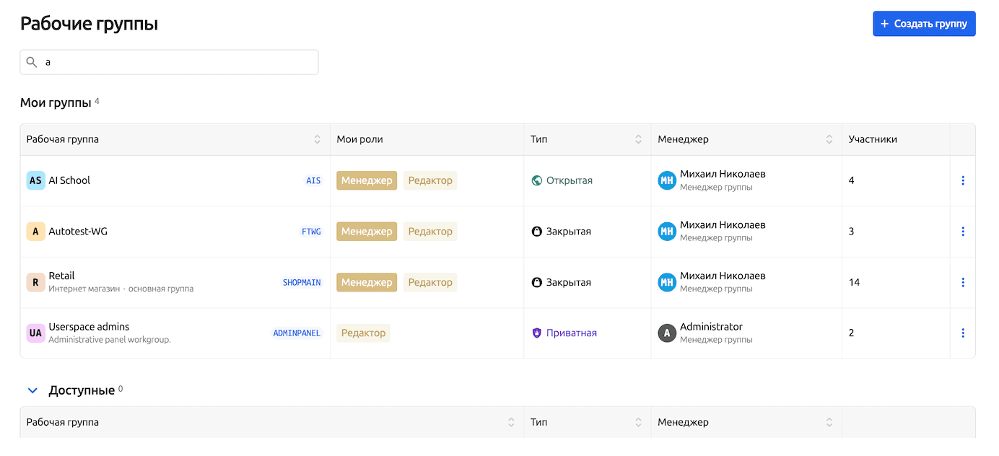The height and width of the screenshot is (456, 999).
Task: Click the globe icon next to Открытая
Action: [536, 180]
